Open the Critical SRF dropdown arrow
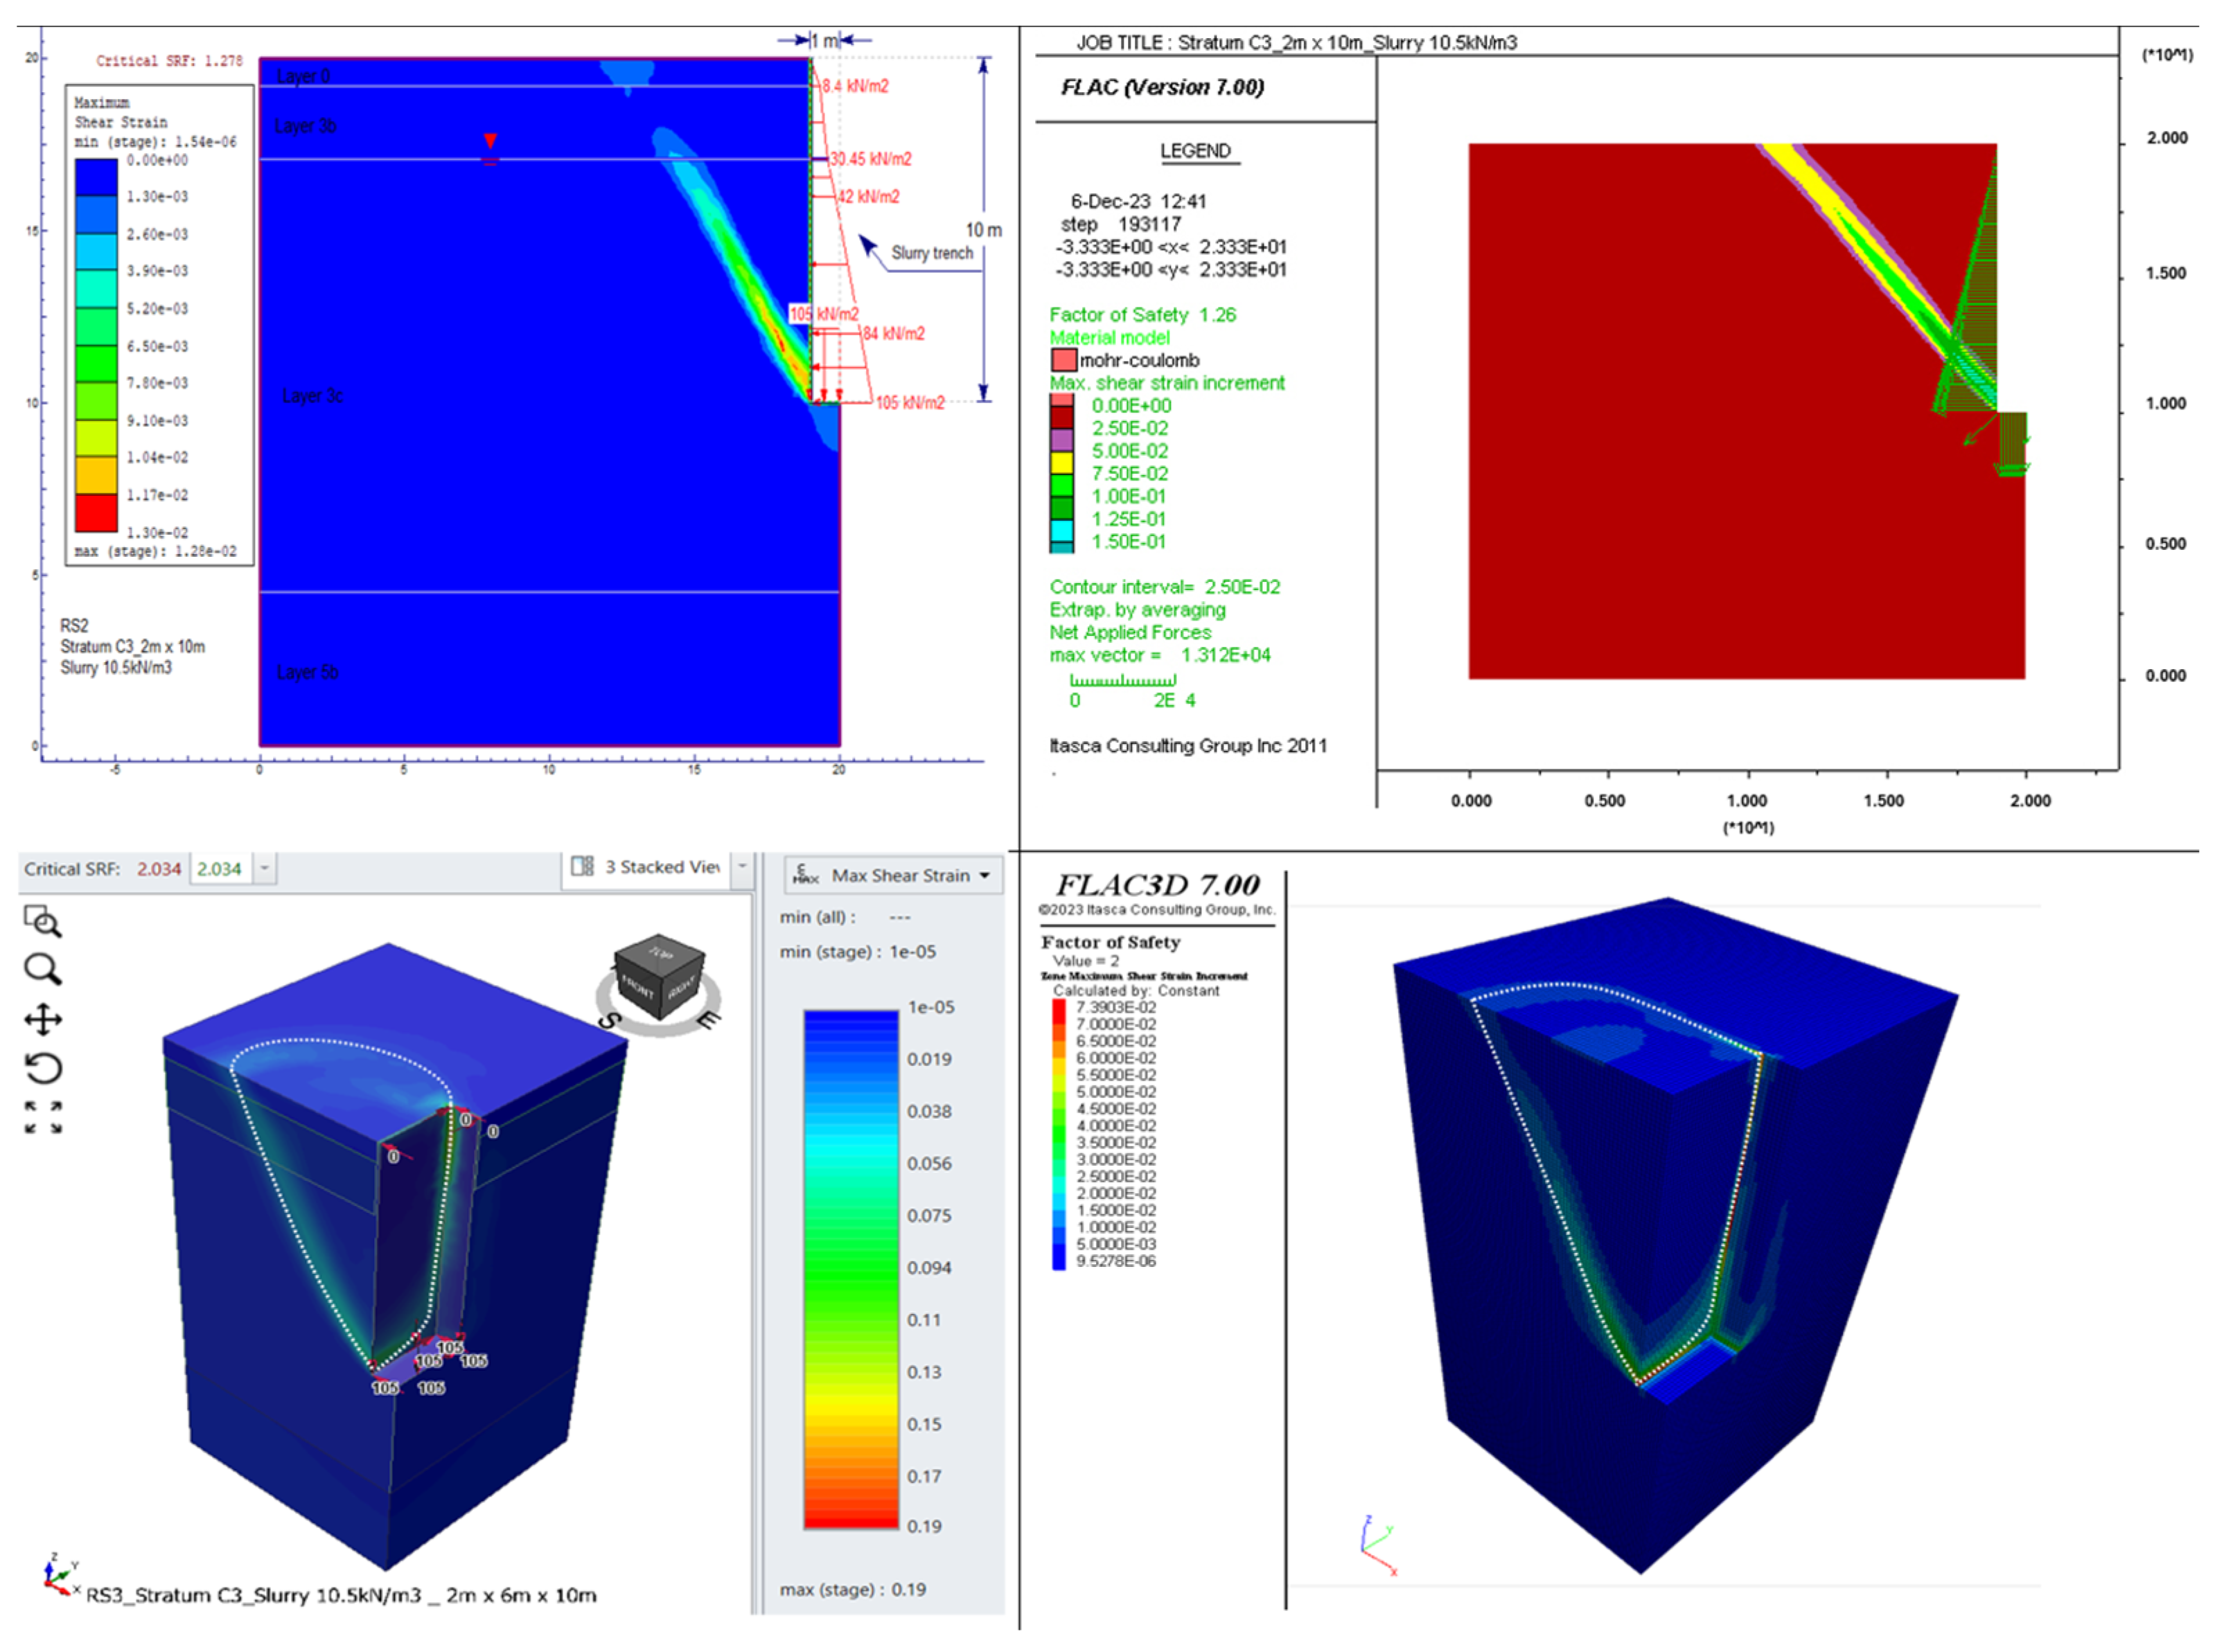Viewport: 2217px width, 1645px height. click(x=265, y=869)
